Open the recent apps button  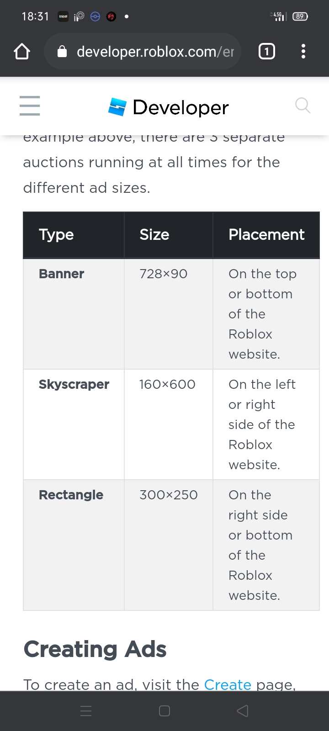[86, 710]
